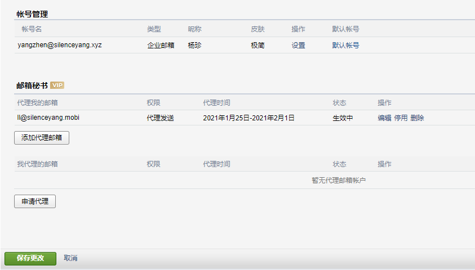Click the green 保存更改 button
This screenshot has height=270, width=475.
point(30,258)
